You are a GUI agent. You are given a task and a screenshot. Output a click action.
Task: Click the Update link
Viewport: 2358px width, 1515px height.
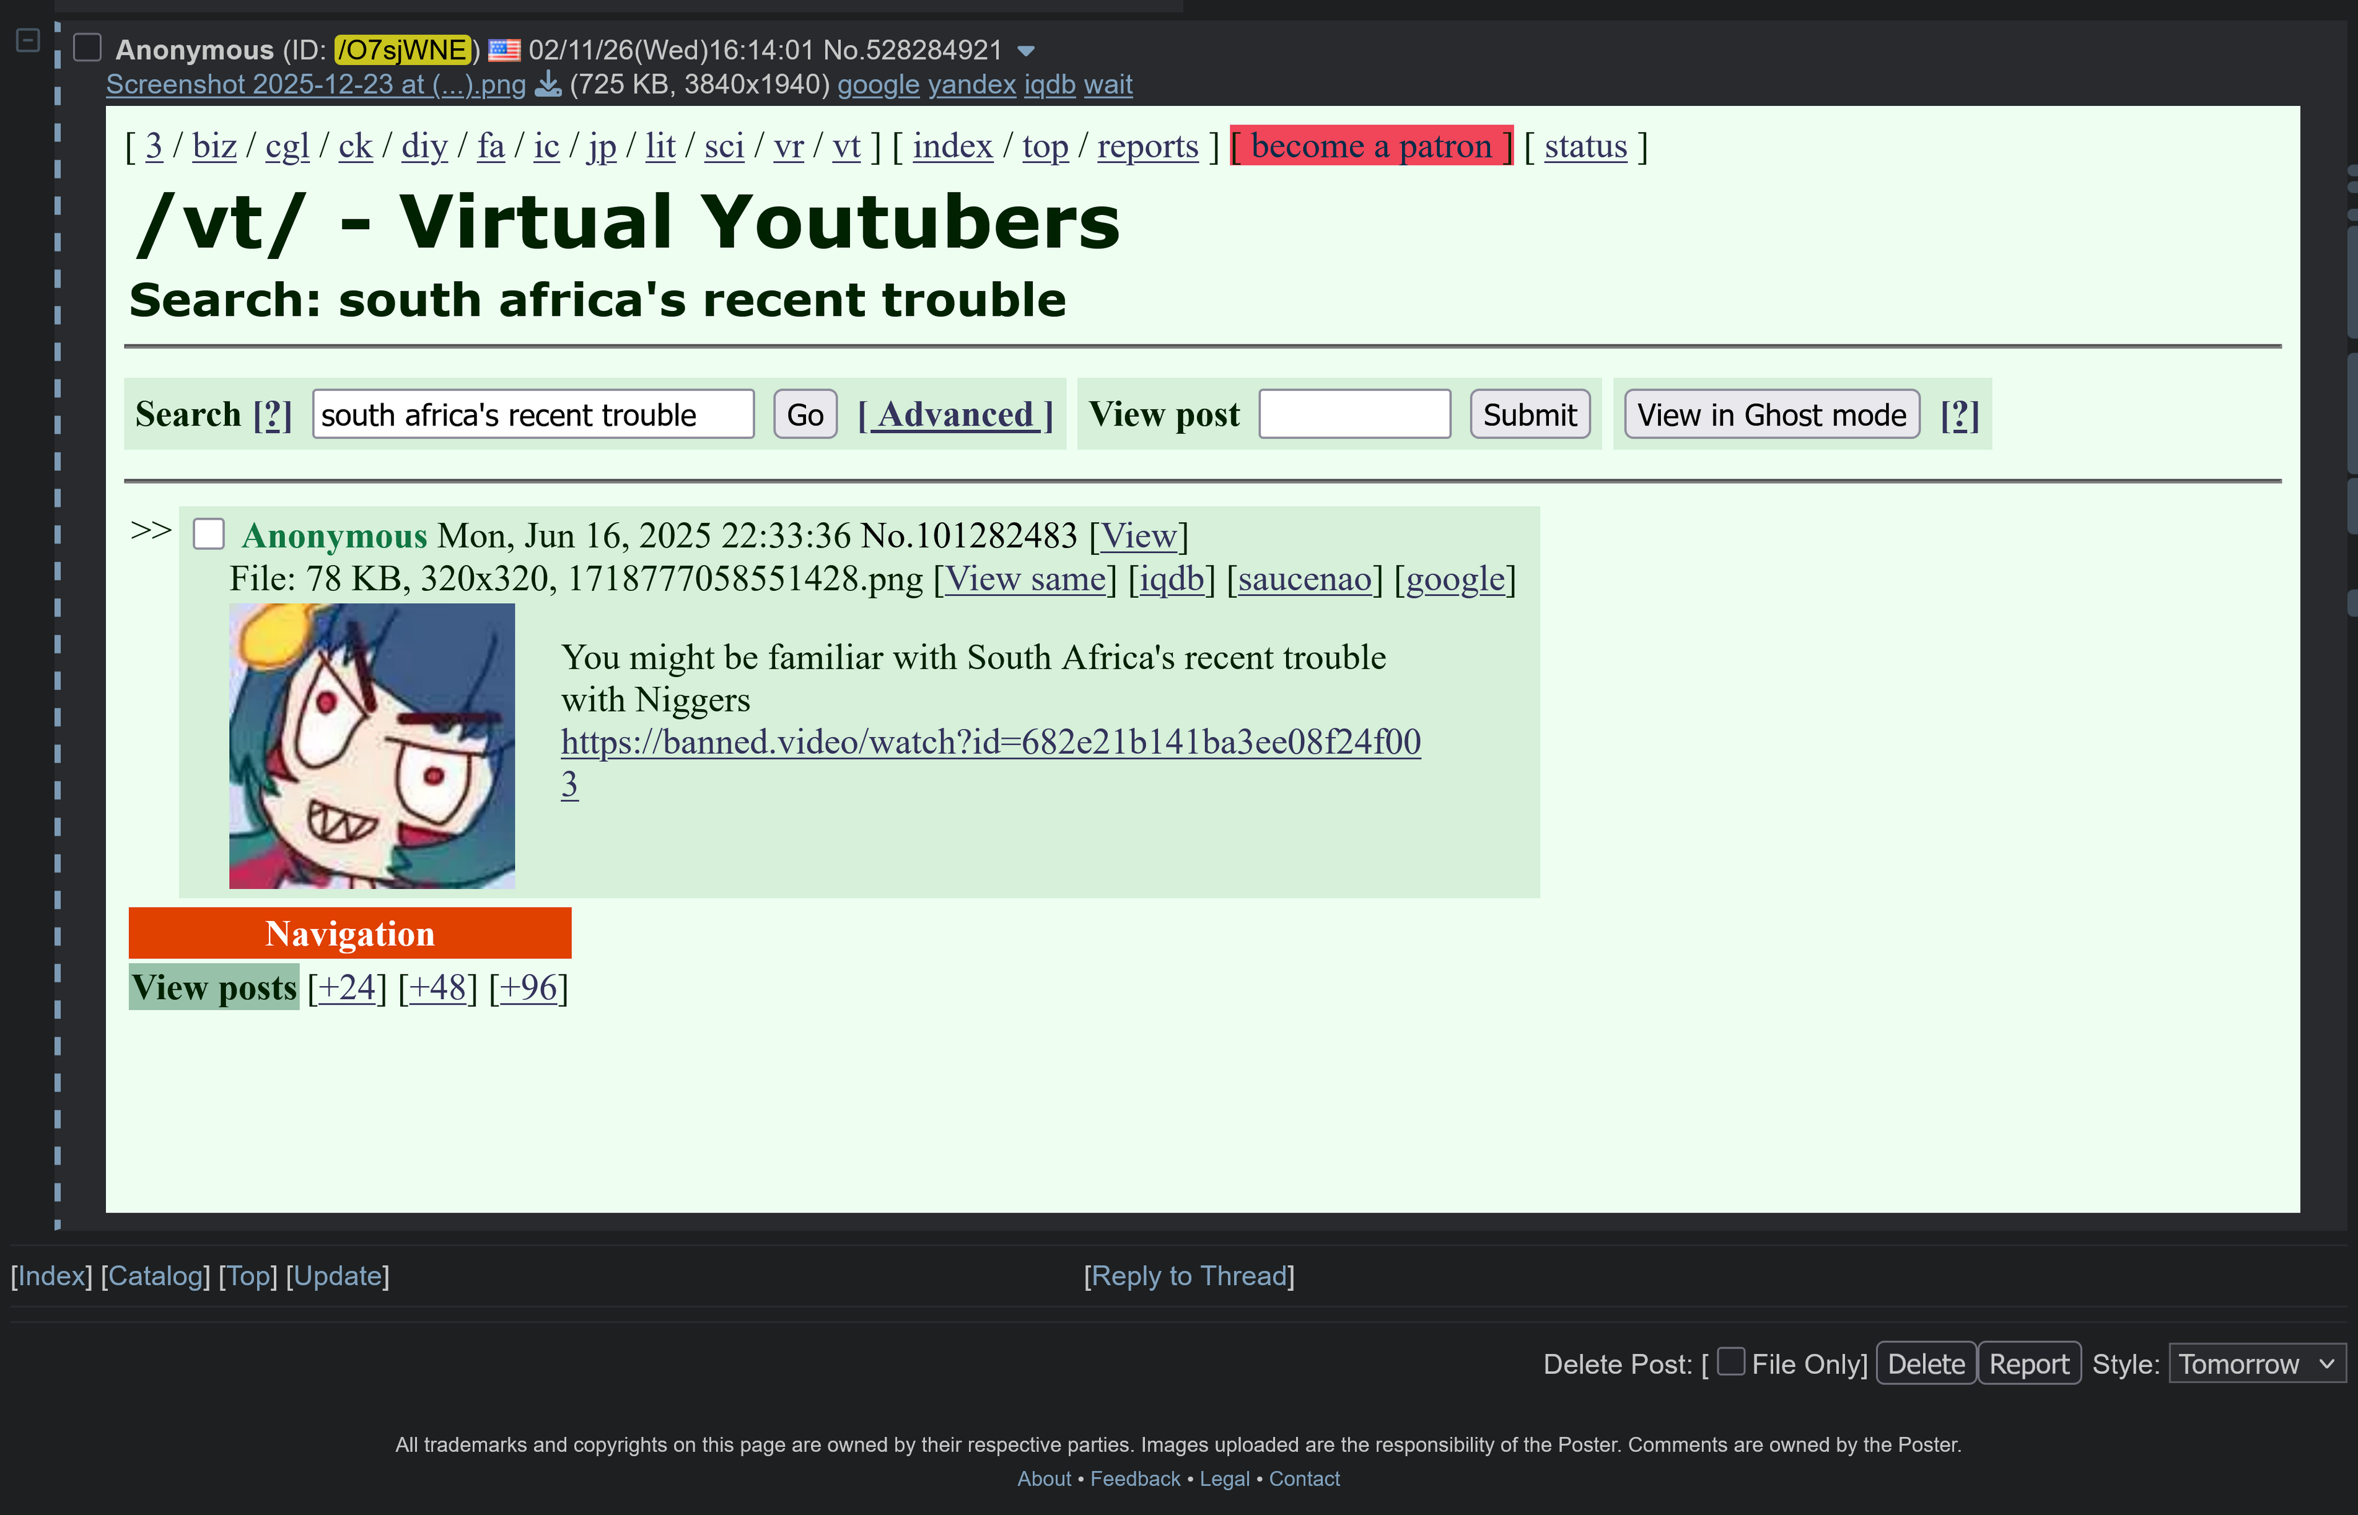pos(338,1276)
